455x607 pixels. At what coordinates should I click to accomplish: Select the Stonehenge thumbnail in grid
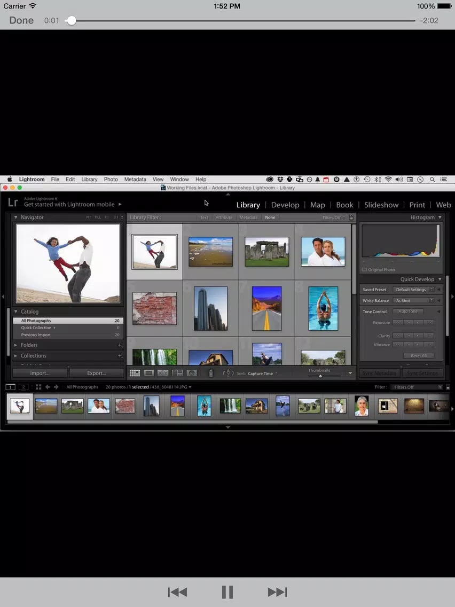[267, 252]
